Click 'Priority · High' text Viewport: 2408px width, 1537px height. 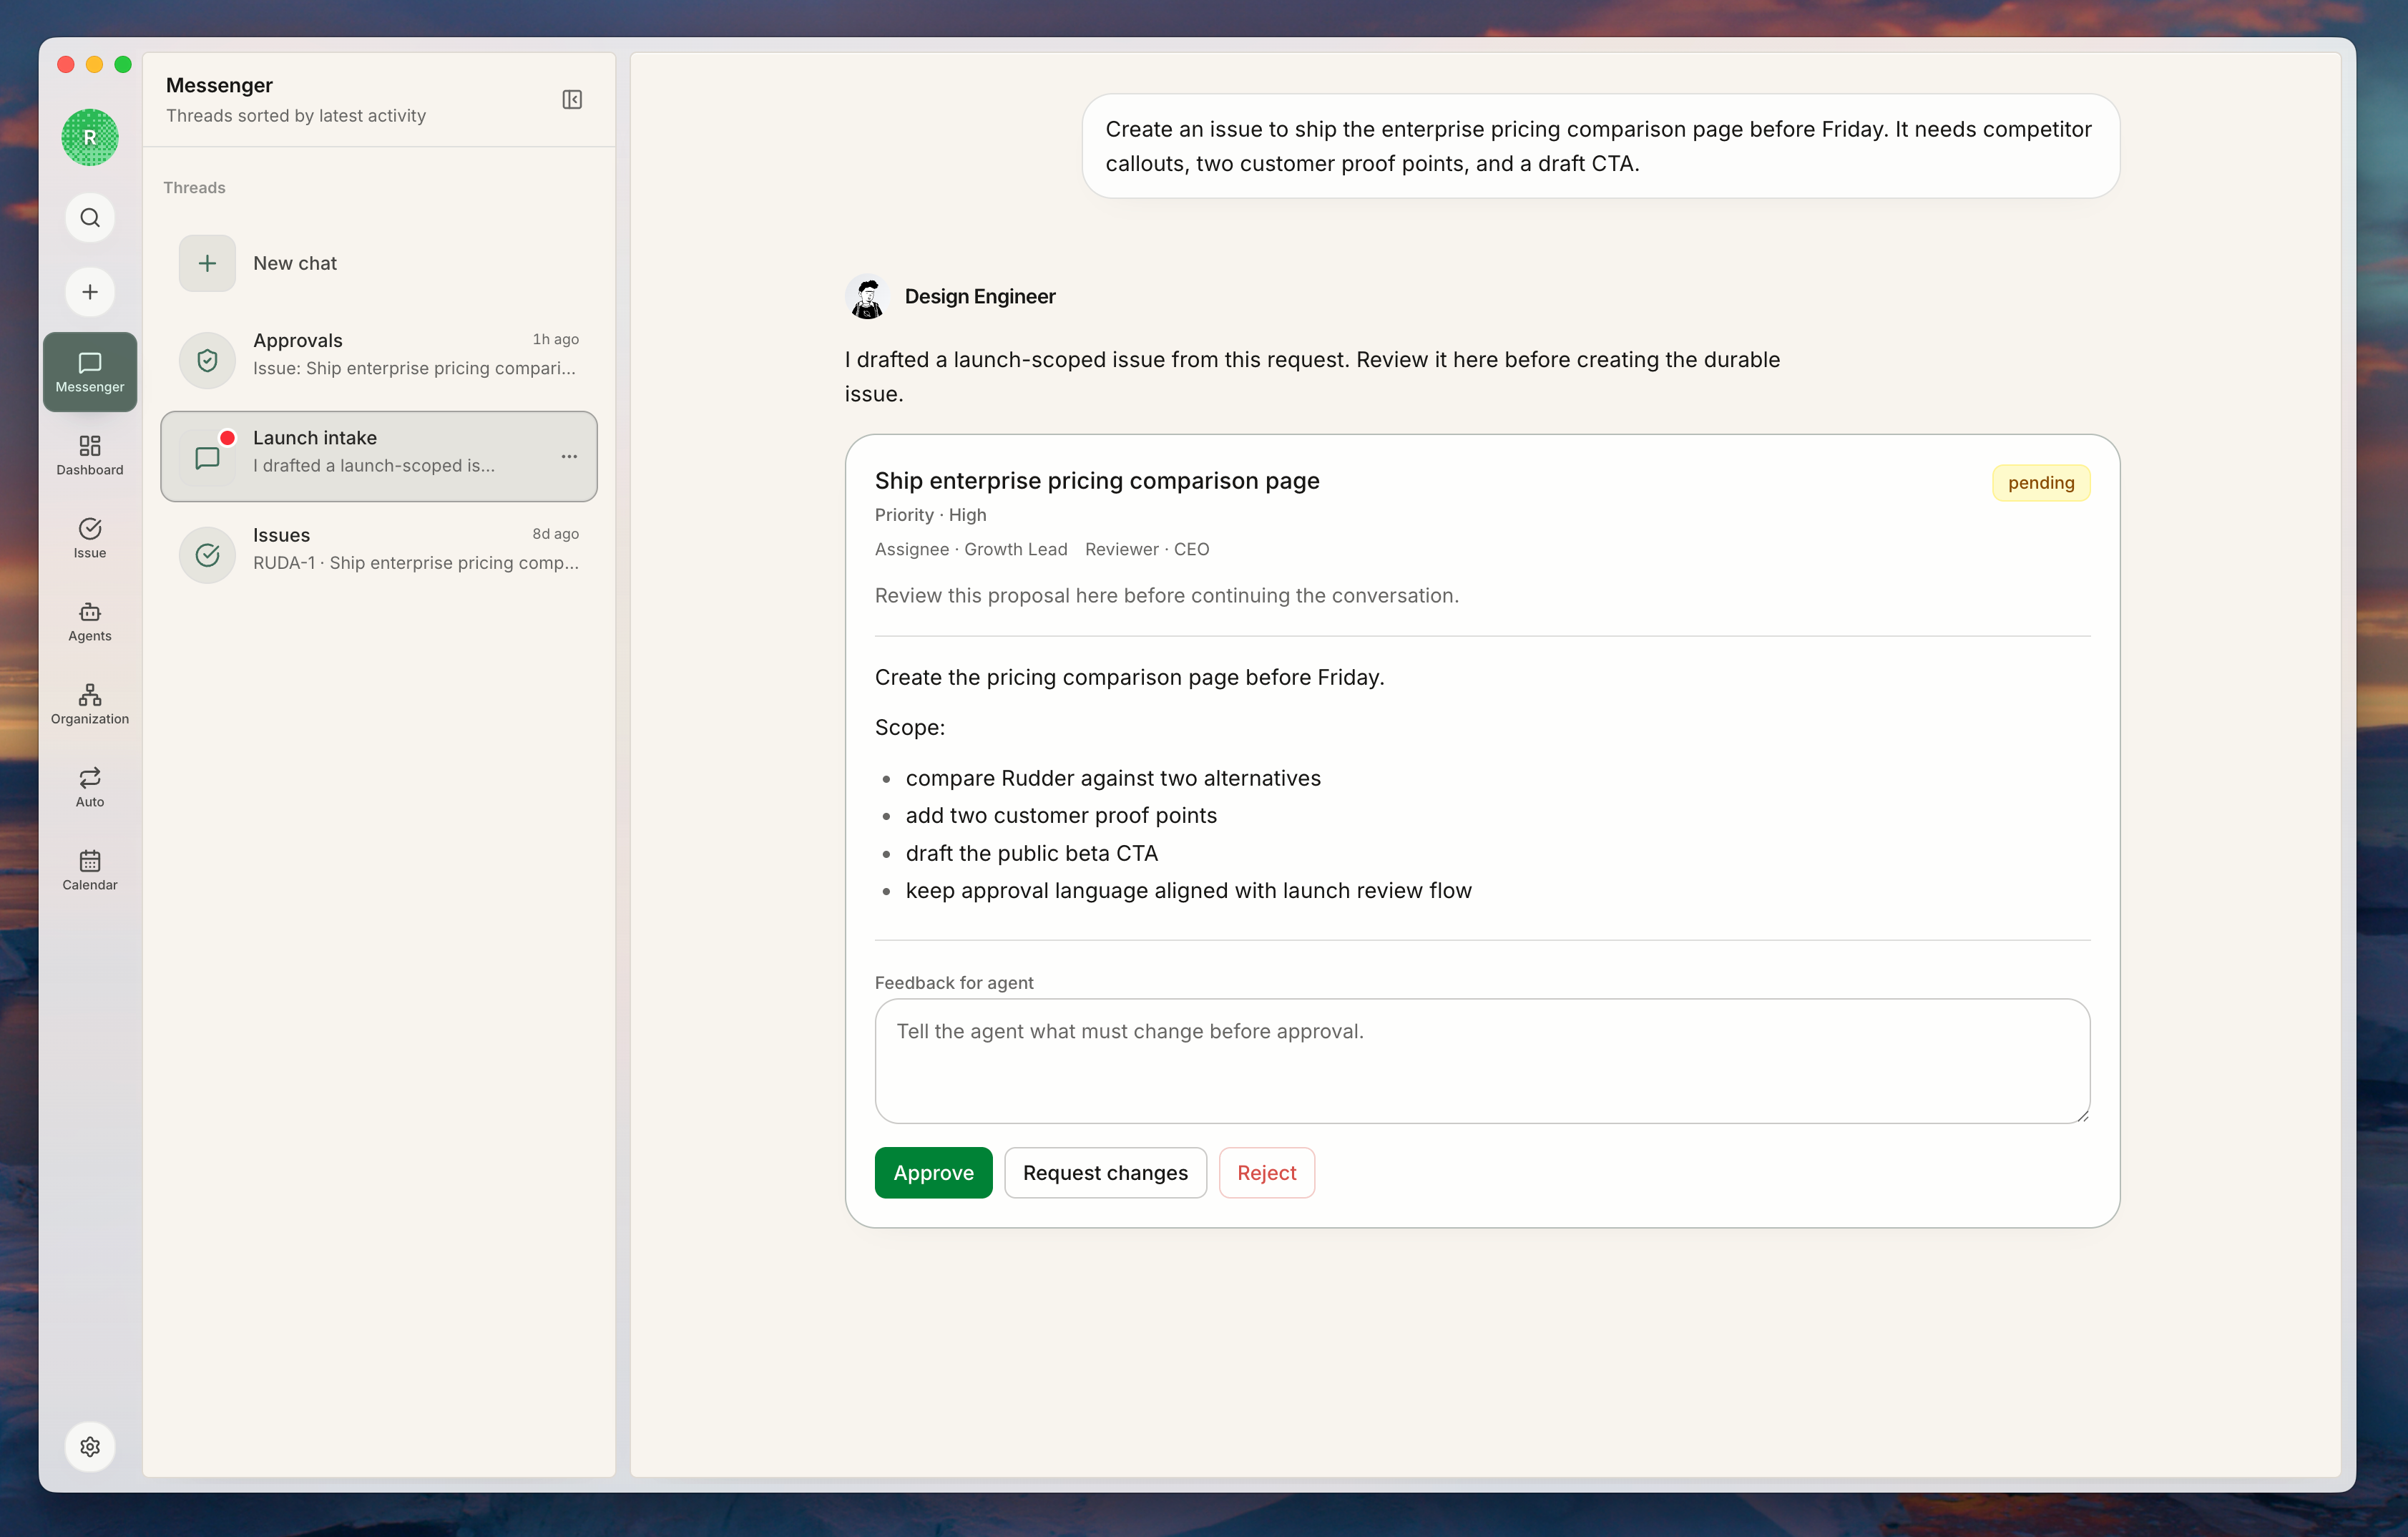[x=930, y=515]
